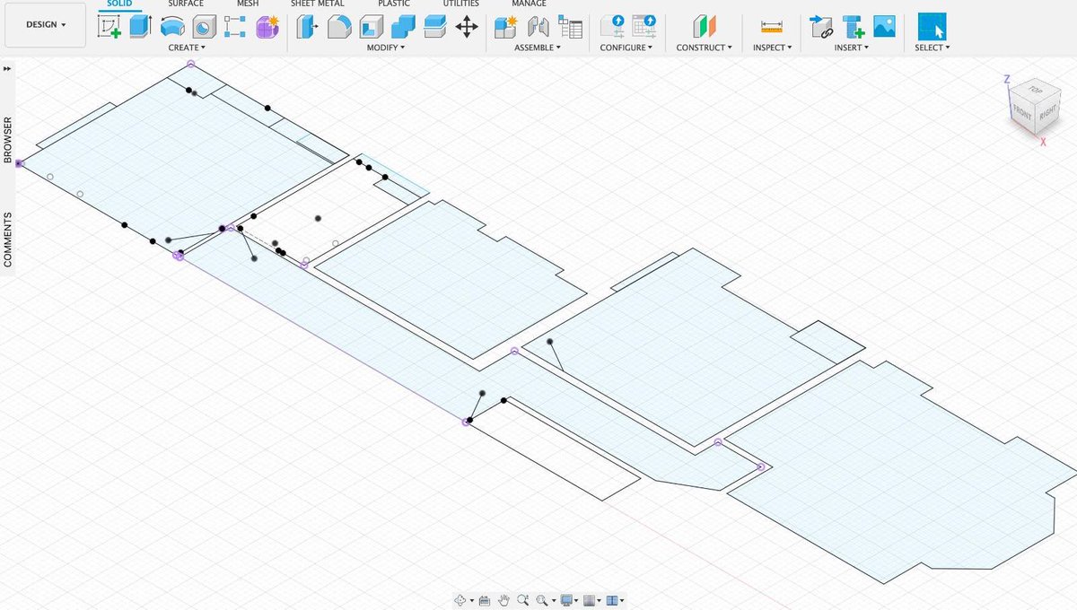Select the Combine tool
Screen dimensions: 1077x610
[x=402, y=26]
